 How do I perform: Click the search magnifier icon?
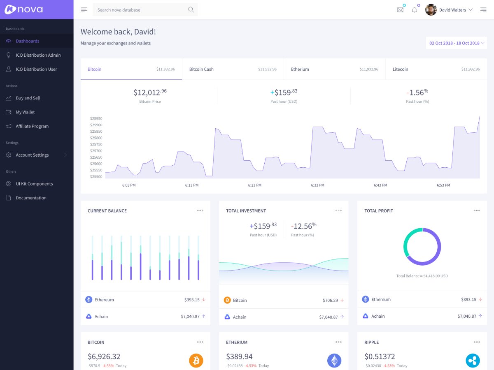pos(191,10)
